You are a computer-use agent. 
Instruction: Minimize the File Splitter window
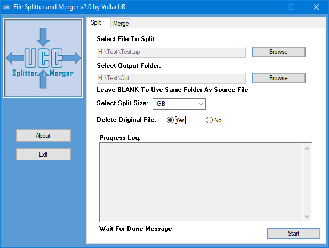[267, 7]
